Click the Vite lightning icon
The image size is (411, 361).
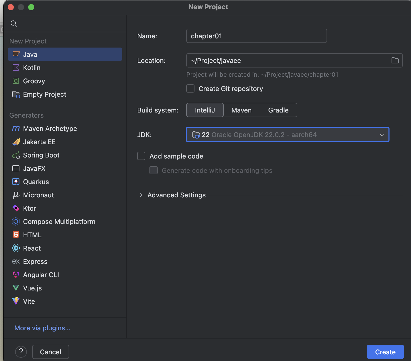point(16,301)
